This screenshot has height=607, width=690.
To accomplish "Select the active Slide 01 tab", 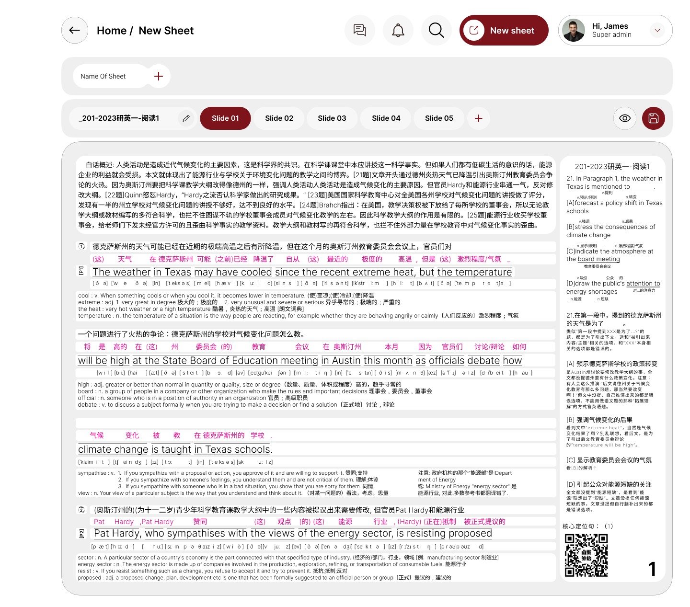I will click(225, 118).
